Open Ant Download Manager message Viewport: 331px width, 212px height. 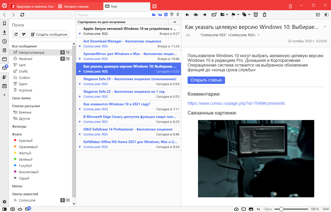point(129,44)
